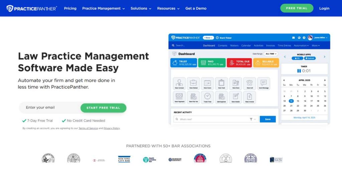Switch to Calendar tab in dashboard
This screenshot has height=171, width=342.
point(246,45)
